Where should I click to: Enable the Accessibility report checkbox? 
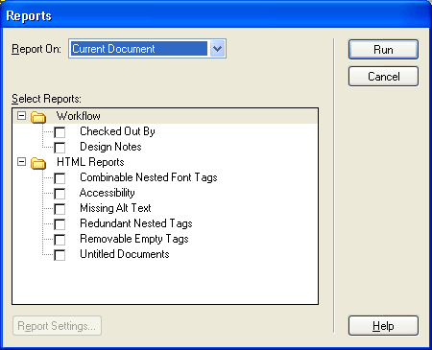pos(60,194)
